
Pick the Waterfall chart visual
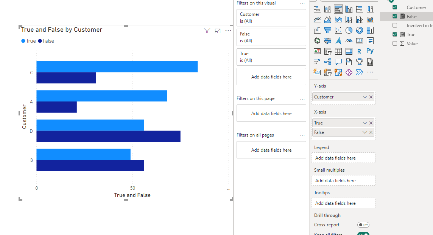[317, 30]
